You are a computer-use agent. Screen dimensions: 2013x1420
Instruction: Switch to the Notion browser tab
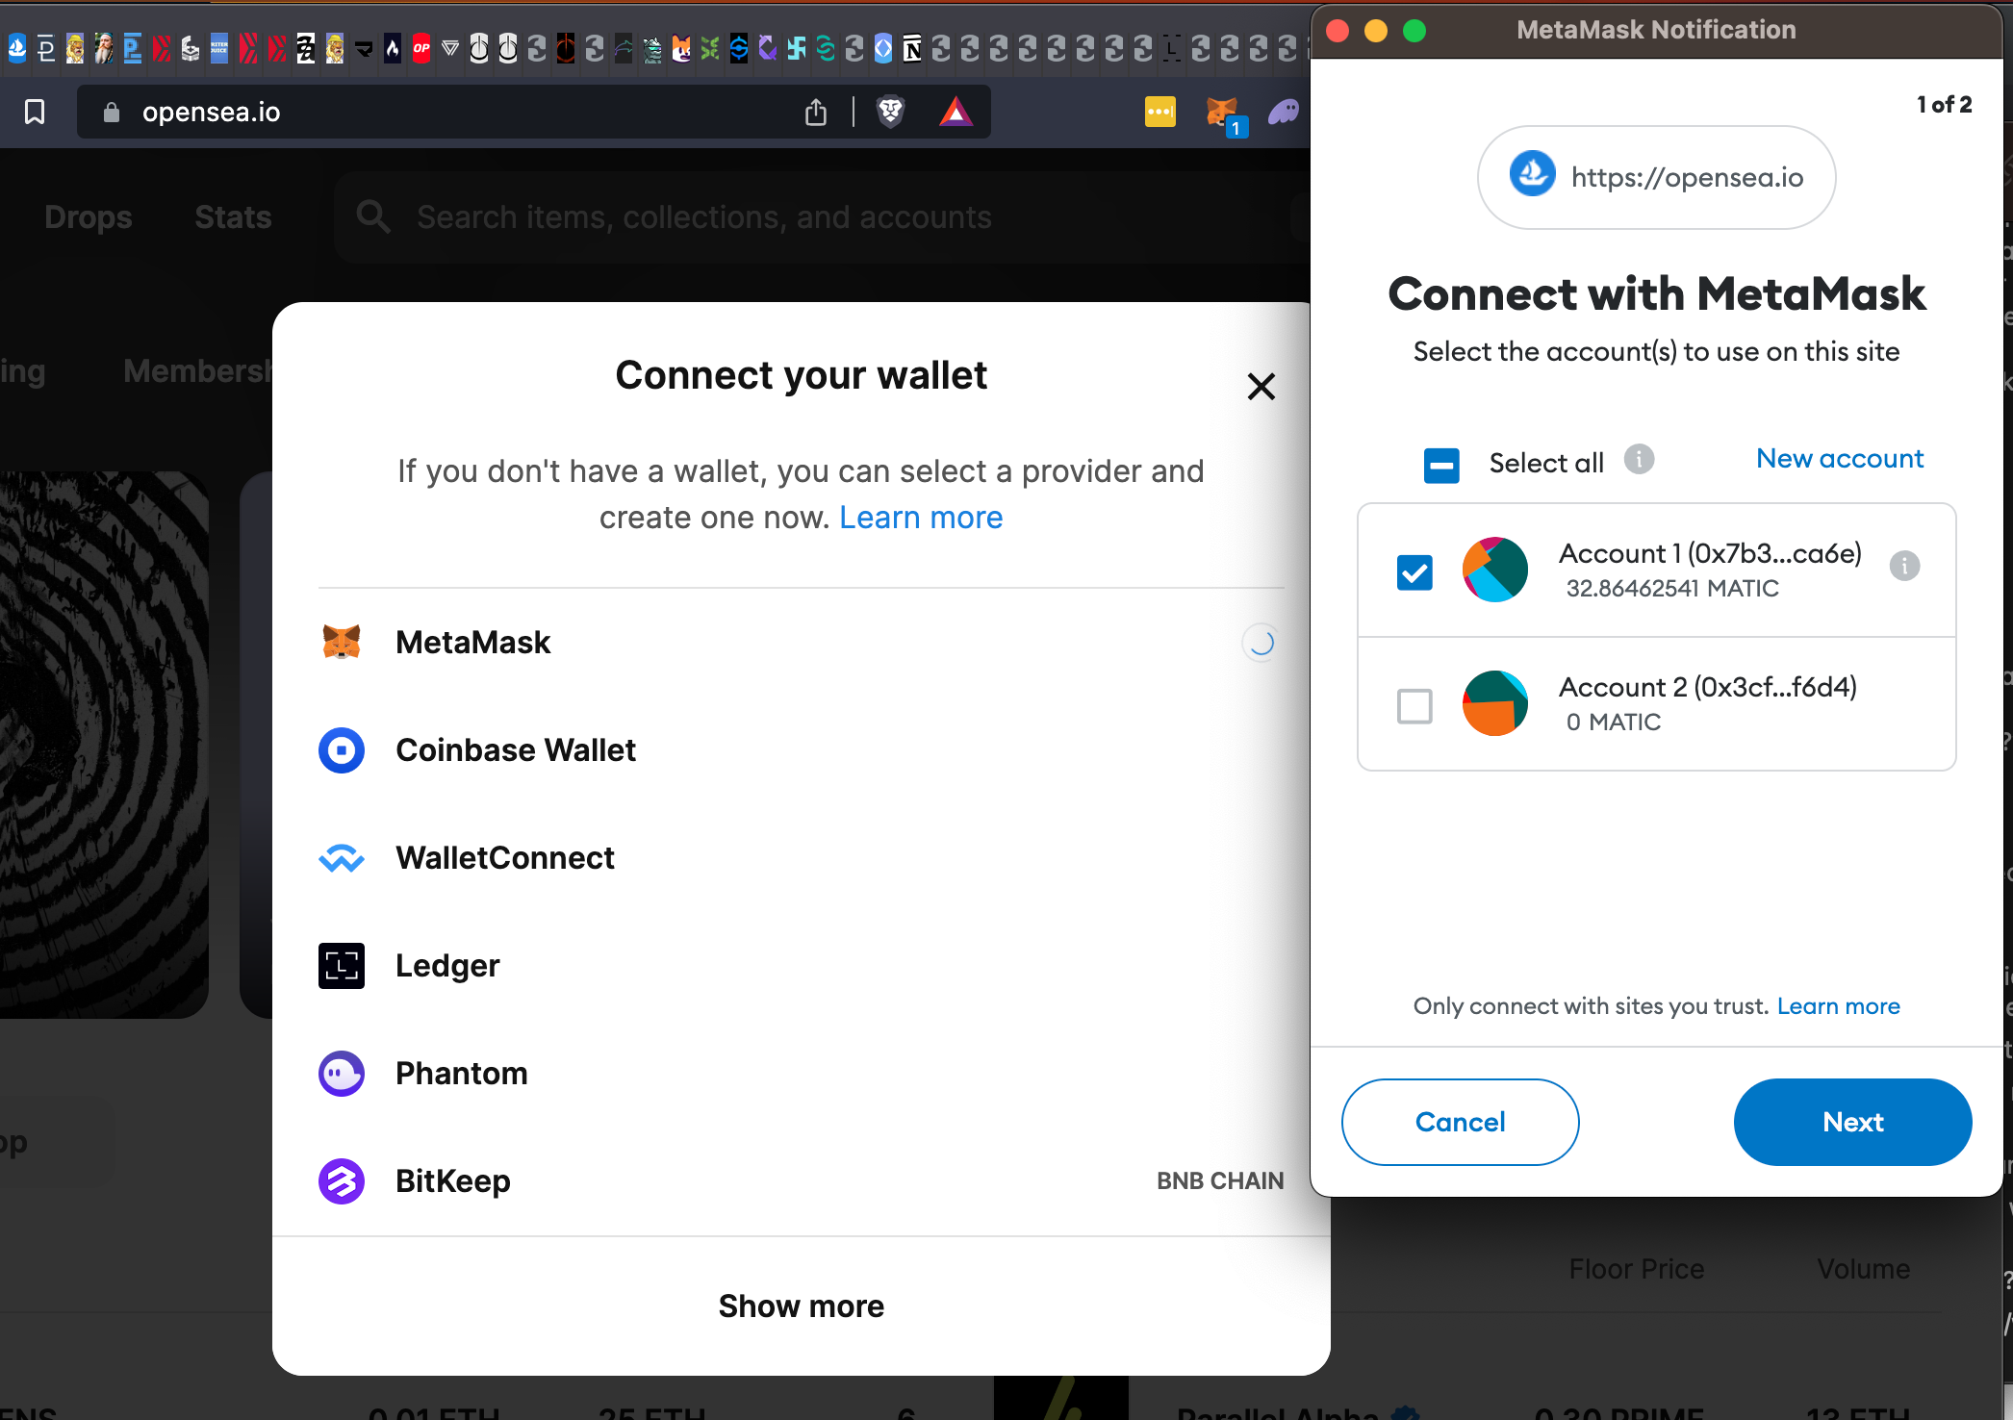click(x=912, y=47)
